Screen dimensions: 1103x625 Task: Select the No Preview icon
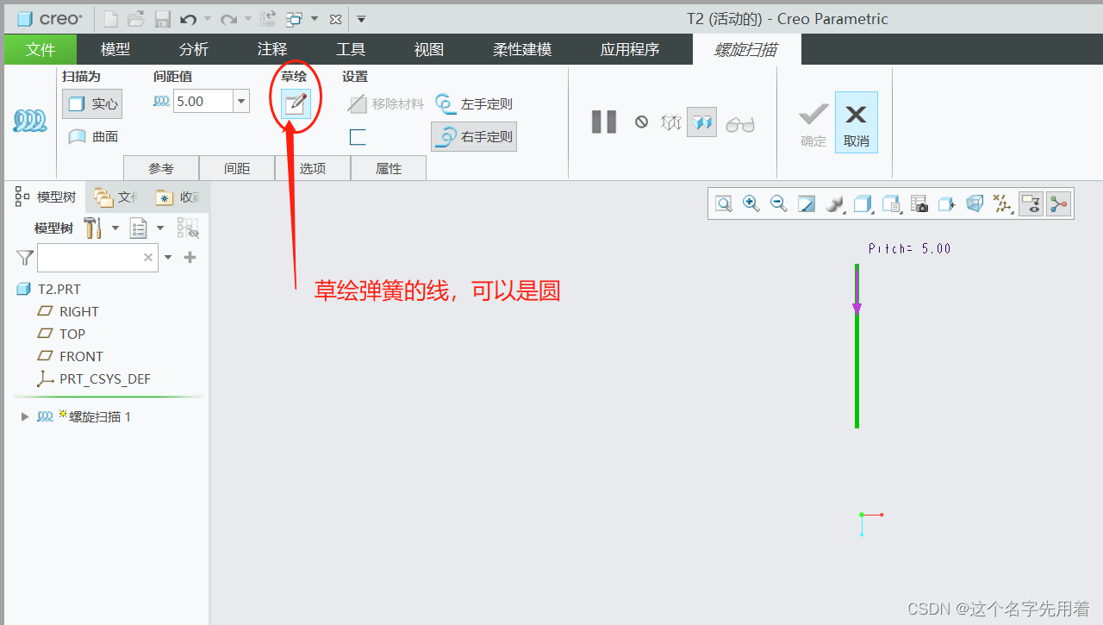click(641, 122)
